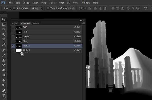The width and height of the screenshot is (152, 100).
Task: Select the Move tool in the toolbox
Action: pyautogui.click(x=4, y=20)
